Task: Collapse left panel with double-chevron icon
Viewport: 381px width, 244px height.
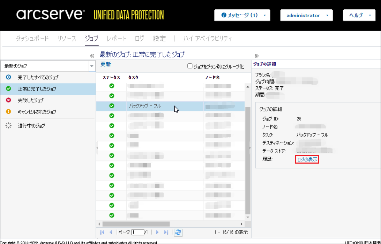Action: click(92, 56)
